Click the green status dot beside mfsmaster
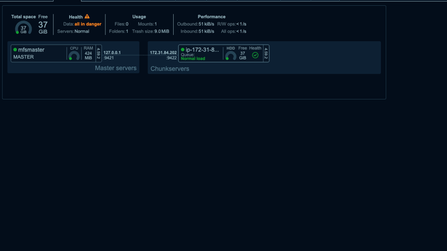447x251 pixels. pos(15,50)
